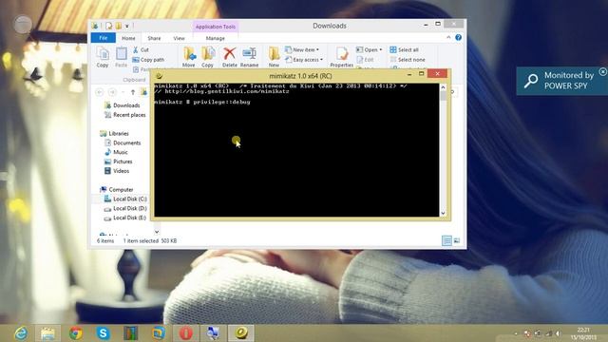Click the mimikatz console title bar icon
The width and height of the screenshot is (608, 342).
[159, 76]
